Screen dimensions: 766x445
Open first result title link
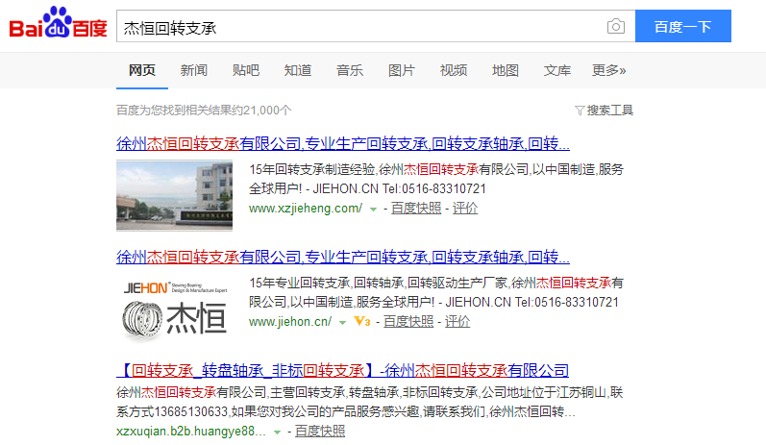point(343,143)
